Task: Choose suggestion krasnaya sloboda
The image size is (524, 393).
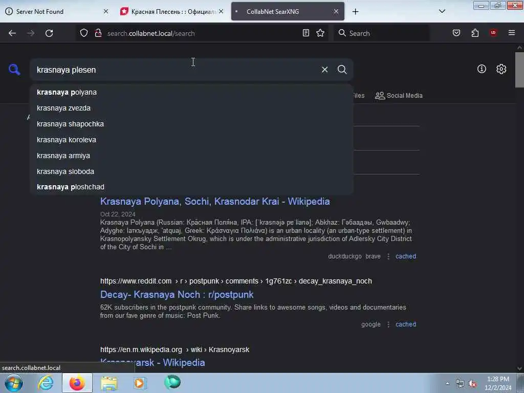Action: tap(191, 171)
